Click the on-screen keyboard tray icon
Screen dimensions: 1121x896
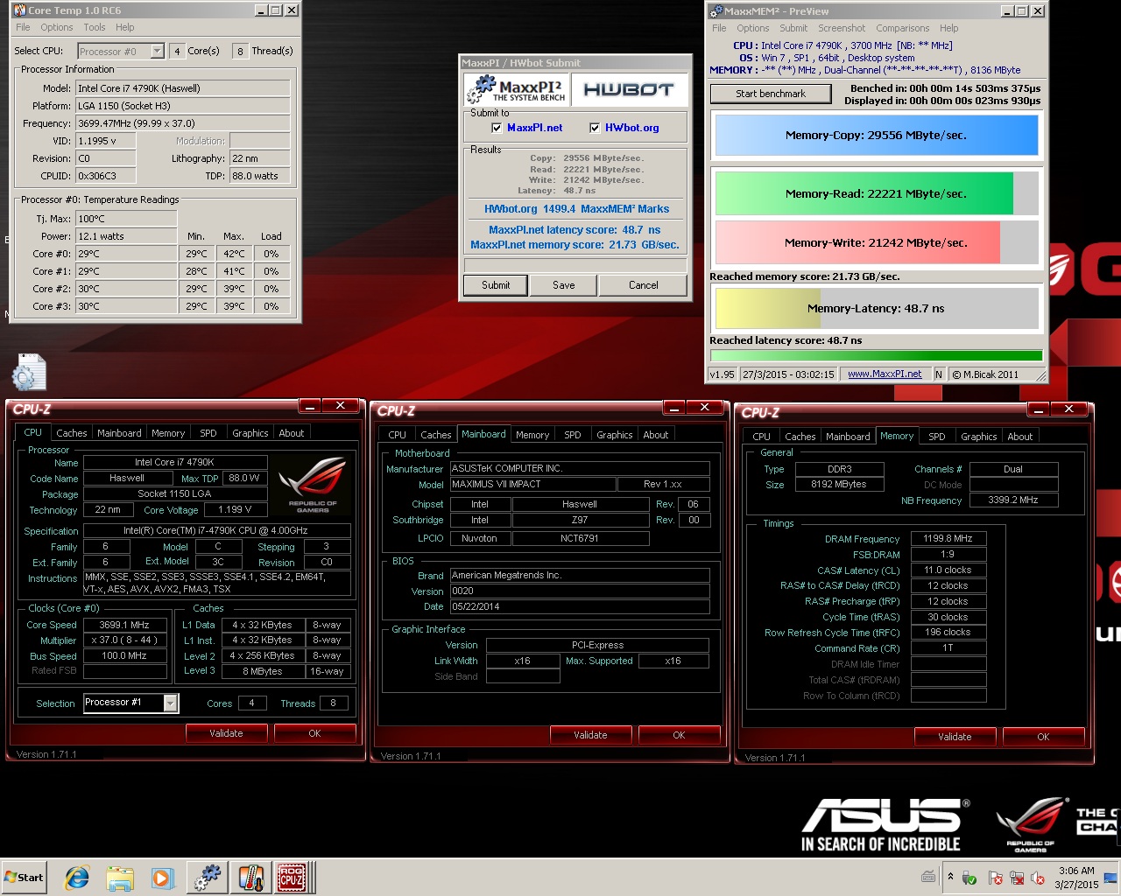(x=928, y=877)
